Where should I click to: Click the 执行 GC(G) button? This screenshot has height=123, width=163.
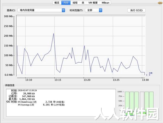click(x=136, y=10)
